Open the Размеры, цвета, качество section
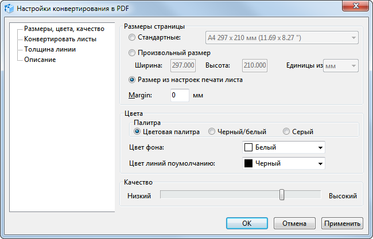 64,29
